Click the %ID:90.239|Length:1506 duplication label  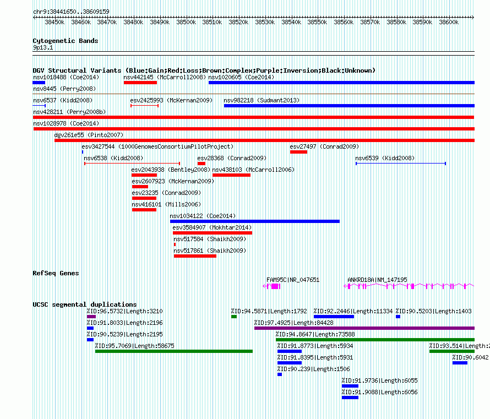pyautogui.click(x=314, y=369)
